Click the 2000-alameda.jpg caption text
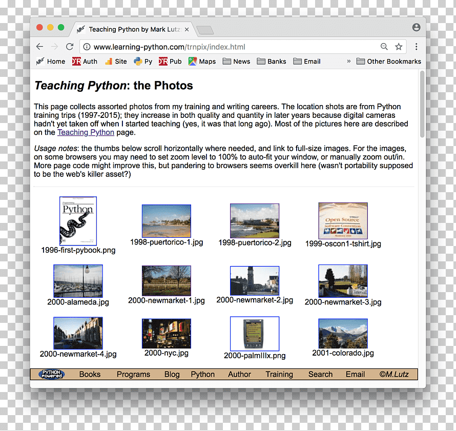Viewport: 456px width, 431px height. click(78, 302)
